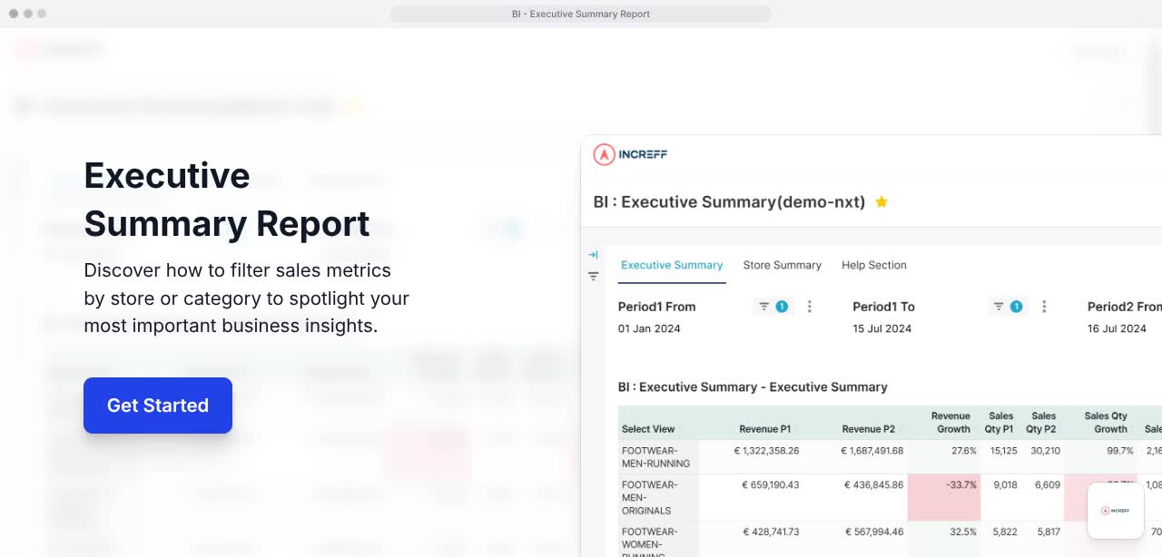This screenshot has height=557, width=1162.
Task: Click the € 567,994.46 cell
Action: coord(874,532)
